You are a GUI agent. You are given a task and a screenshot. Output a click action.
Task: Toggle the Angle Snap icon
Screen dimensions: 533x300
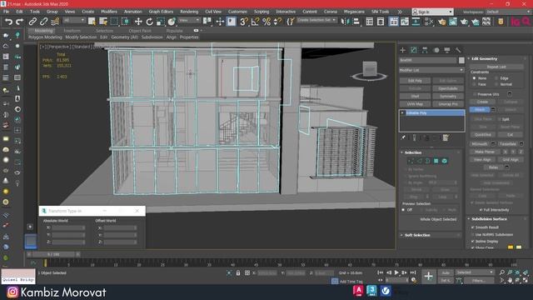(255, 22)
